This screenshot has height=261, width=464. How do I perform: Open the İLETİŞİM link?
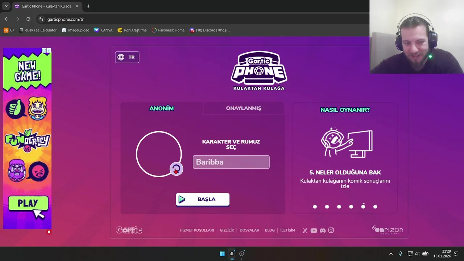(x=287, y=230)
